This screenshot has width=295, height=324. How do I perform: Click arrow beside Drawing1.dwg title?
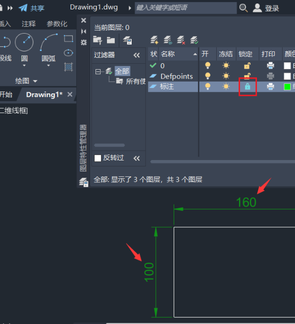[x=130, y=8]
